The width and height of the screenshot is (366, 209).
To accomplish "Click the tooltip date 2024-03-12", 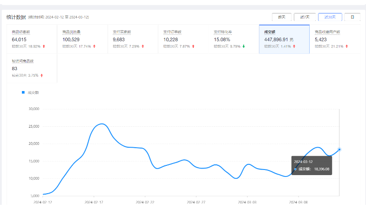I will 303,162.
